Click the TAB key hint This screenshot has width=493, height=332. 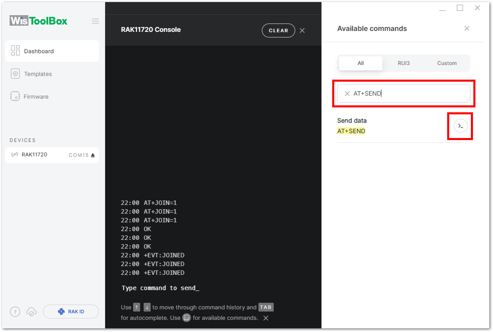[x=266, y=307]
